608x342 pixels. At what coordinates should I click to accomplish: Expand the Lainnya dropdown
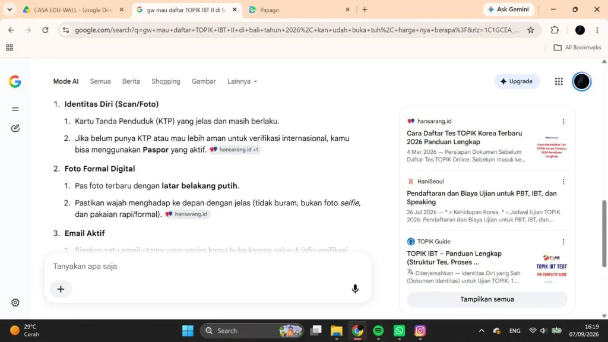click(242, 81)
